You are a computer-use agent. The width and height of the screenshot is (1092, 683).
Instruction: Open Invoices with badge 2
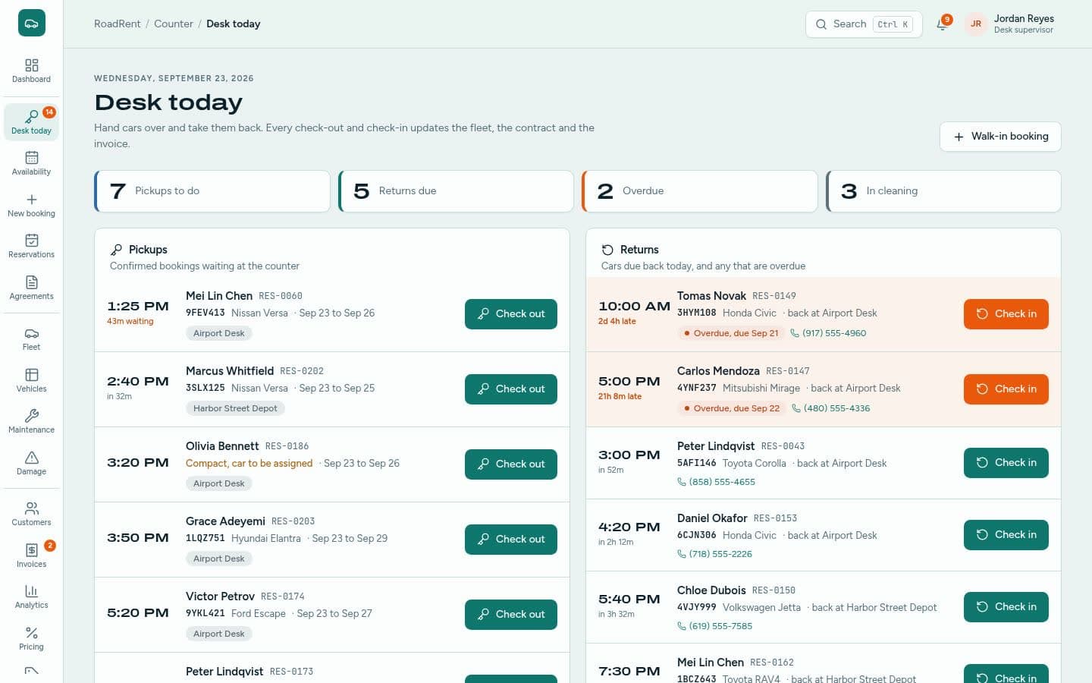(x=31, y=556)
